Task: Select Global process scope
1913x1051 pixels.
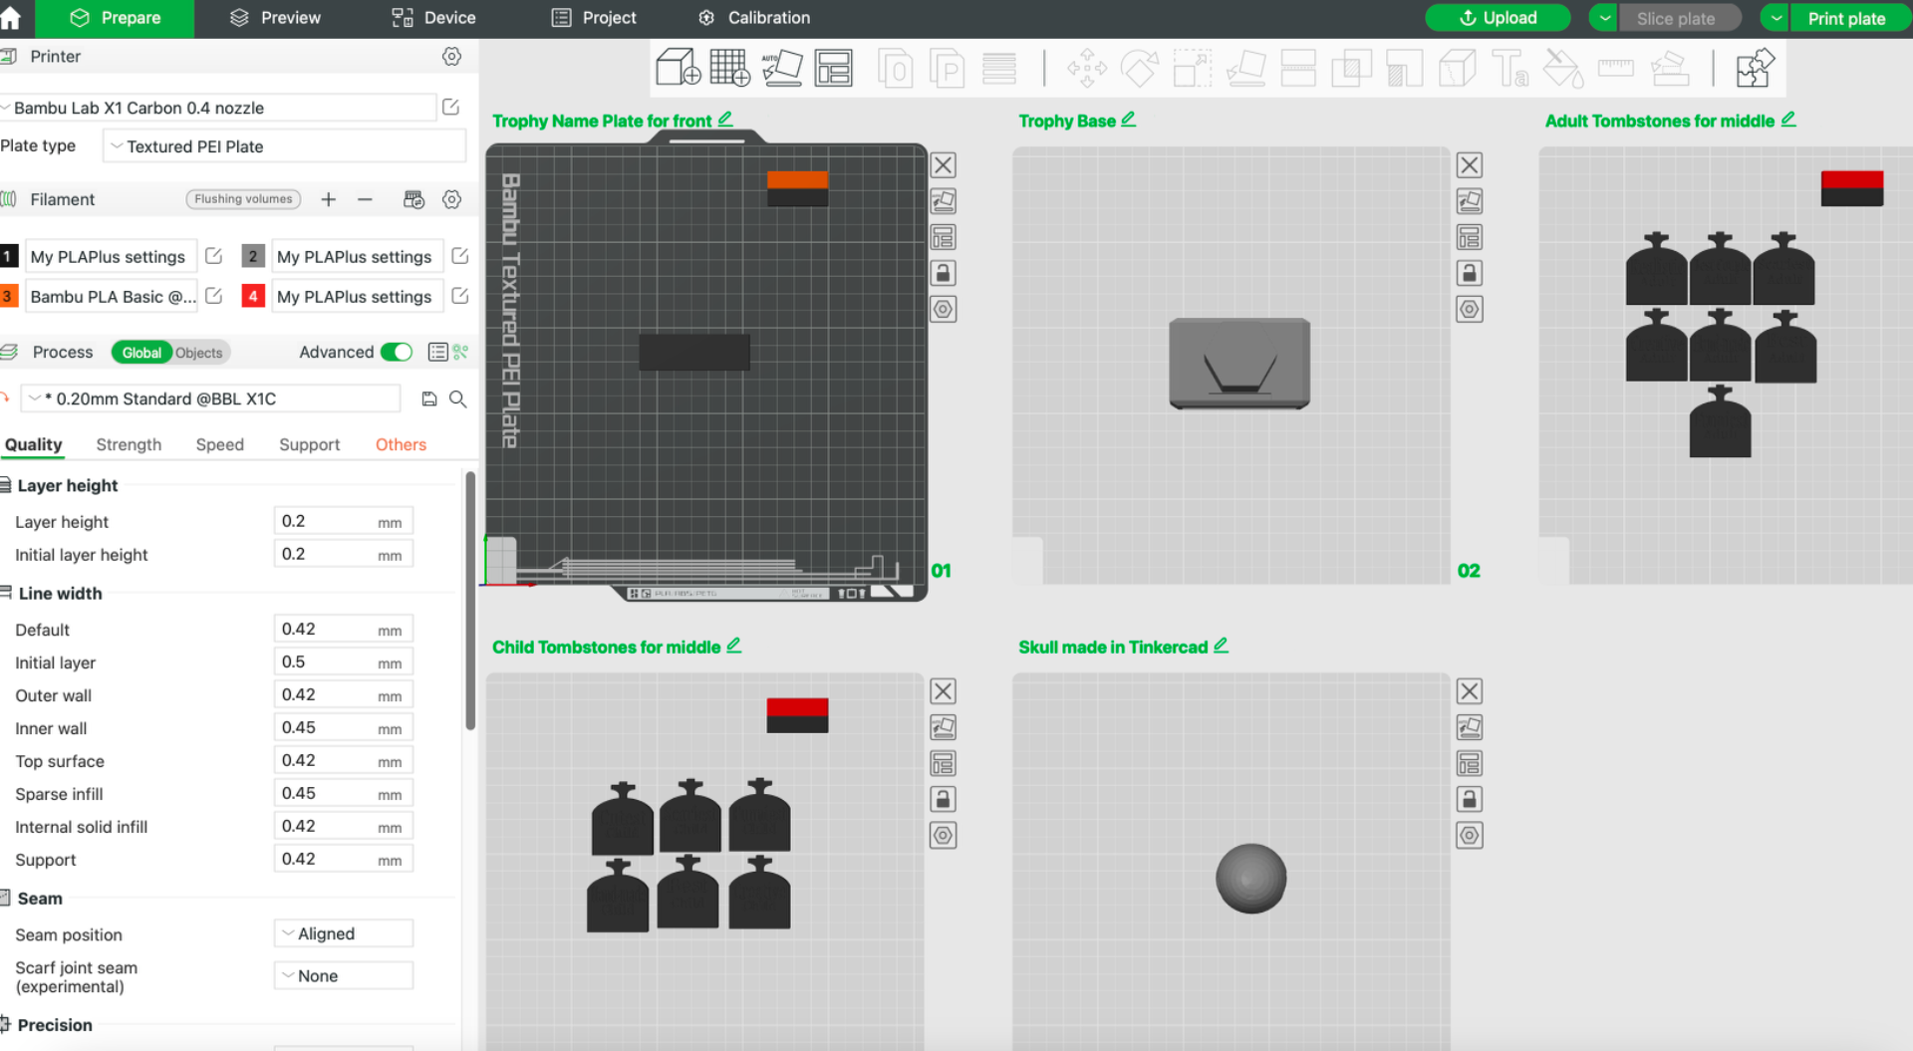Action: (141, 353)
